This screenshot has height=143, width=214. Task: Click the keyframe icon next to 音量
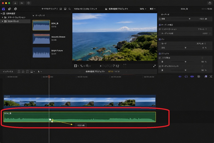click(x=160, y=19)
